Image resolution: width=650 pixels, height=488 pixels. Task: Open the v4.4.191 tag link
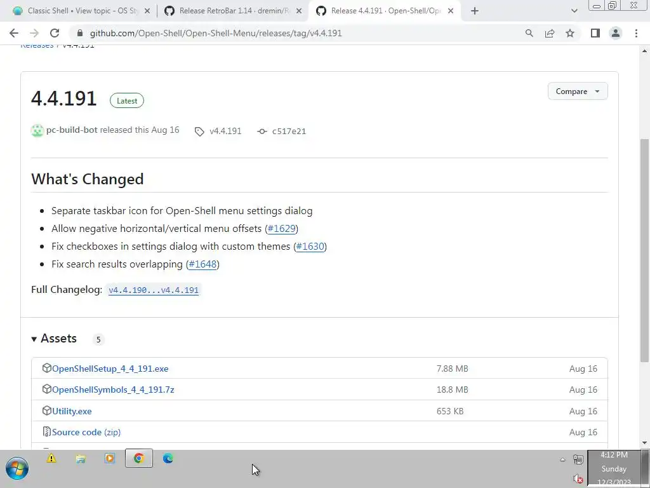[225, 131]
